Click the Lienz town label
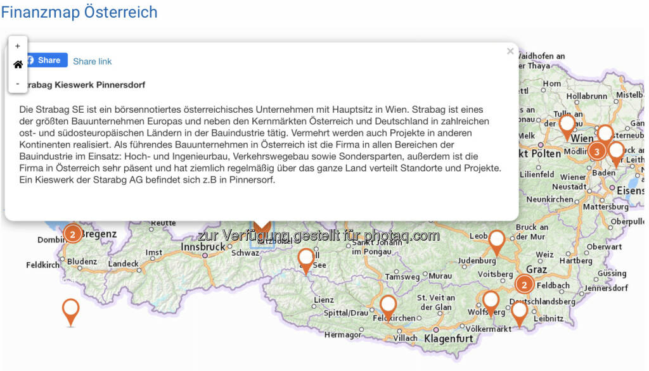The width and height of the screenshot is (649, 371). tap(324, 300)
